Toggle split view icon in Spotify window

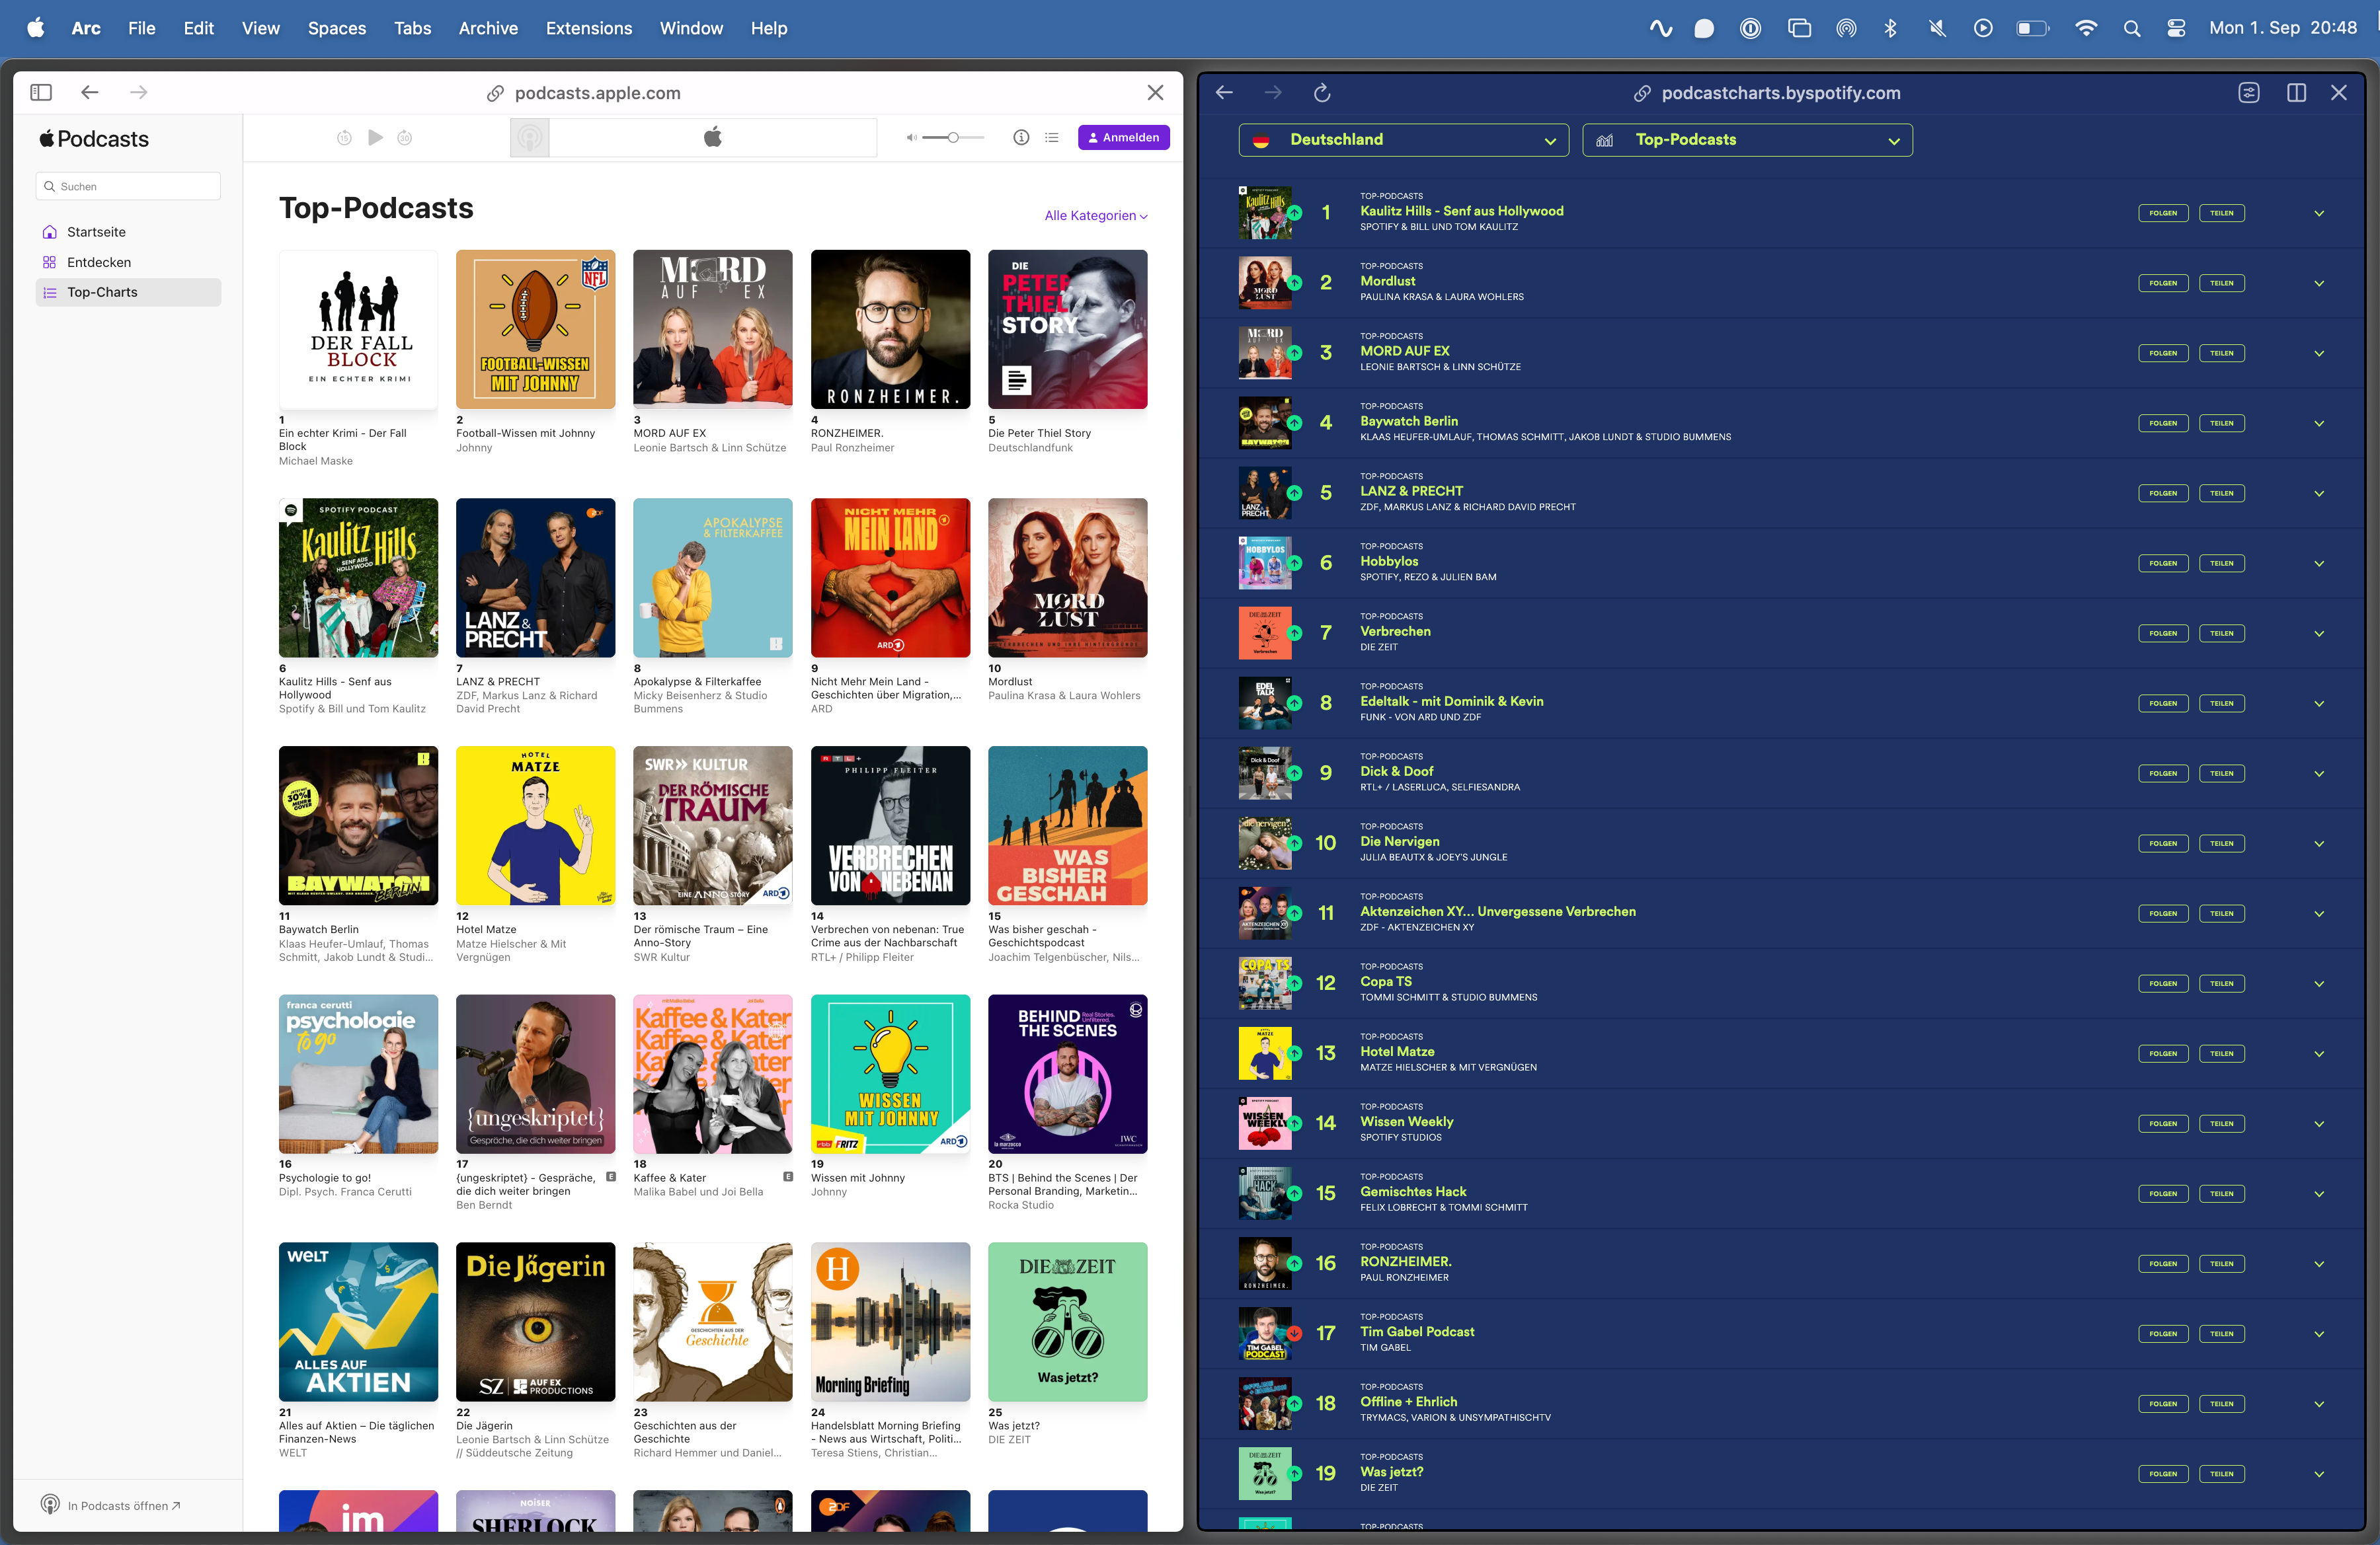(x=2296, y=93)
